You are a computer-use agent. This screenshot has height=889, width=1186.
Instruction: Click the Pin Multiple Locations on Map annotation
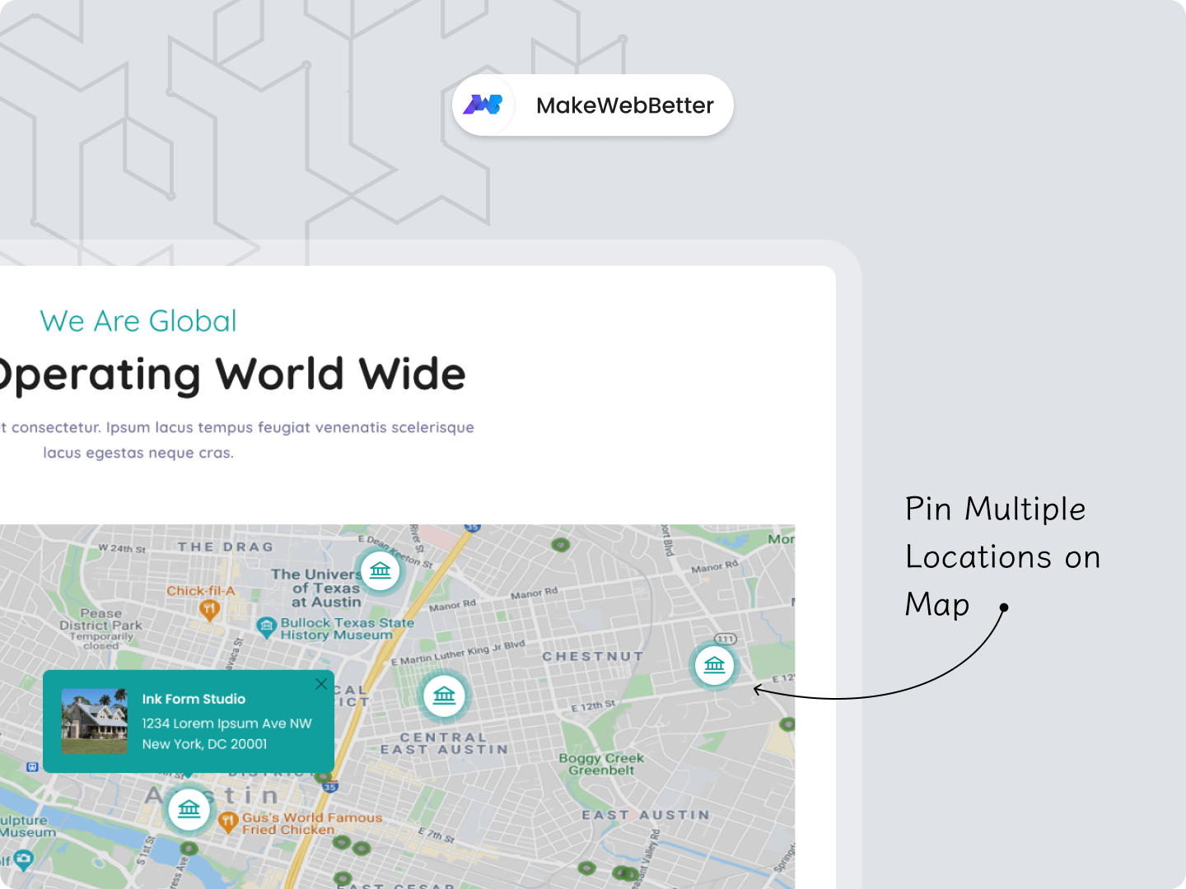tap(1002, 556)
